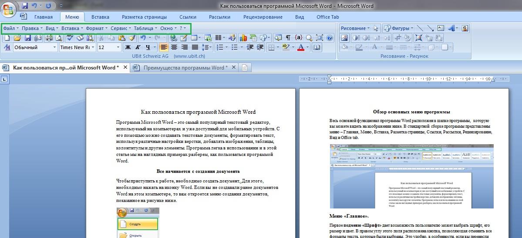The width and height of the screenshot is (522, 238).
Task: Click the round blue Help icon
Action: point(330,38)
